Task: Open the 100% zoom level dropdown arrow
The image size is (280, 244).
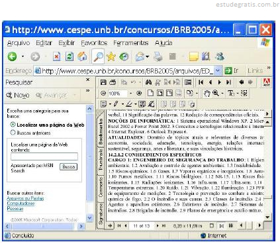Action: (130, 93)
